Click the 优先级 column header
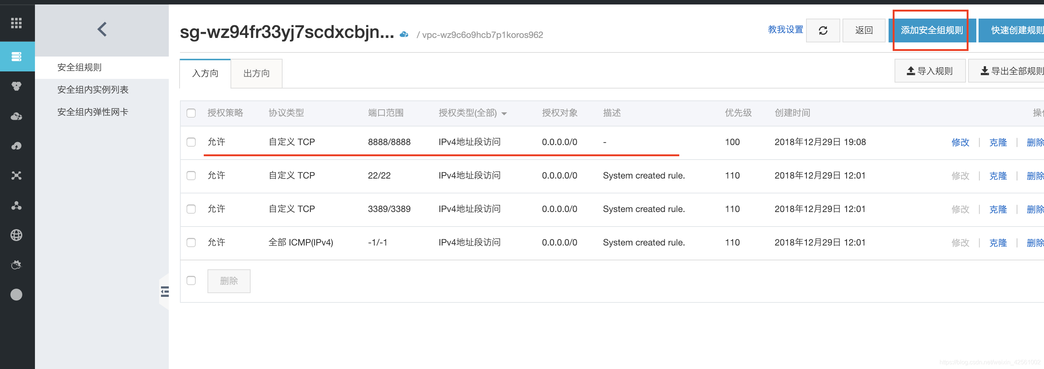1044x369 pixels. (738, 113)
